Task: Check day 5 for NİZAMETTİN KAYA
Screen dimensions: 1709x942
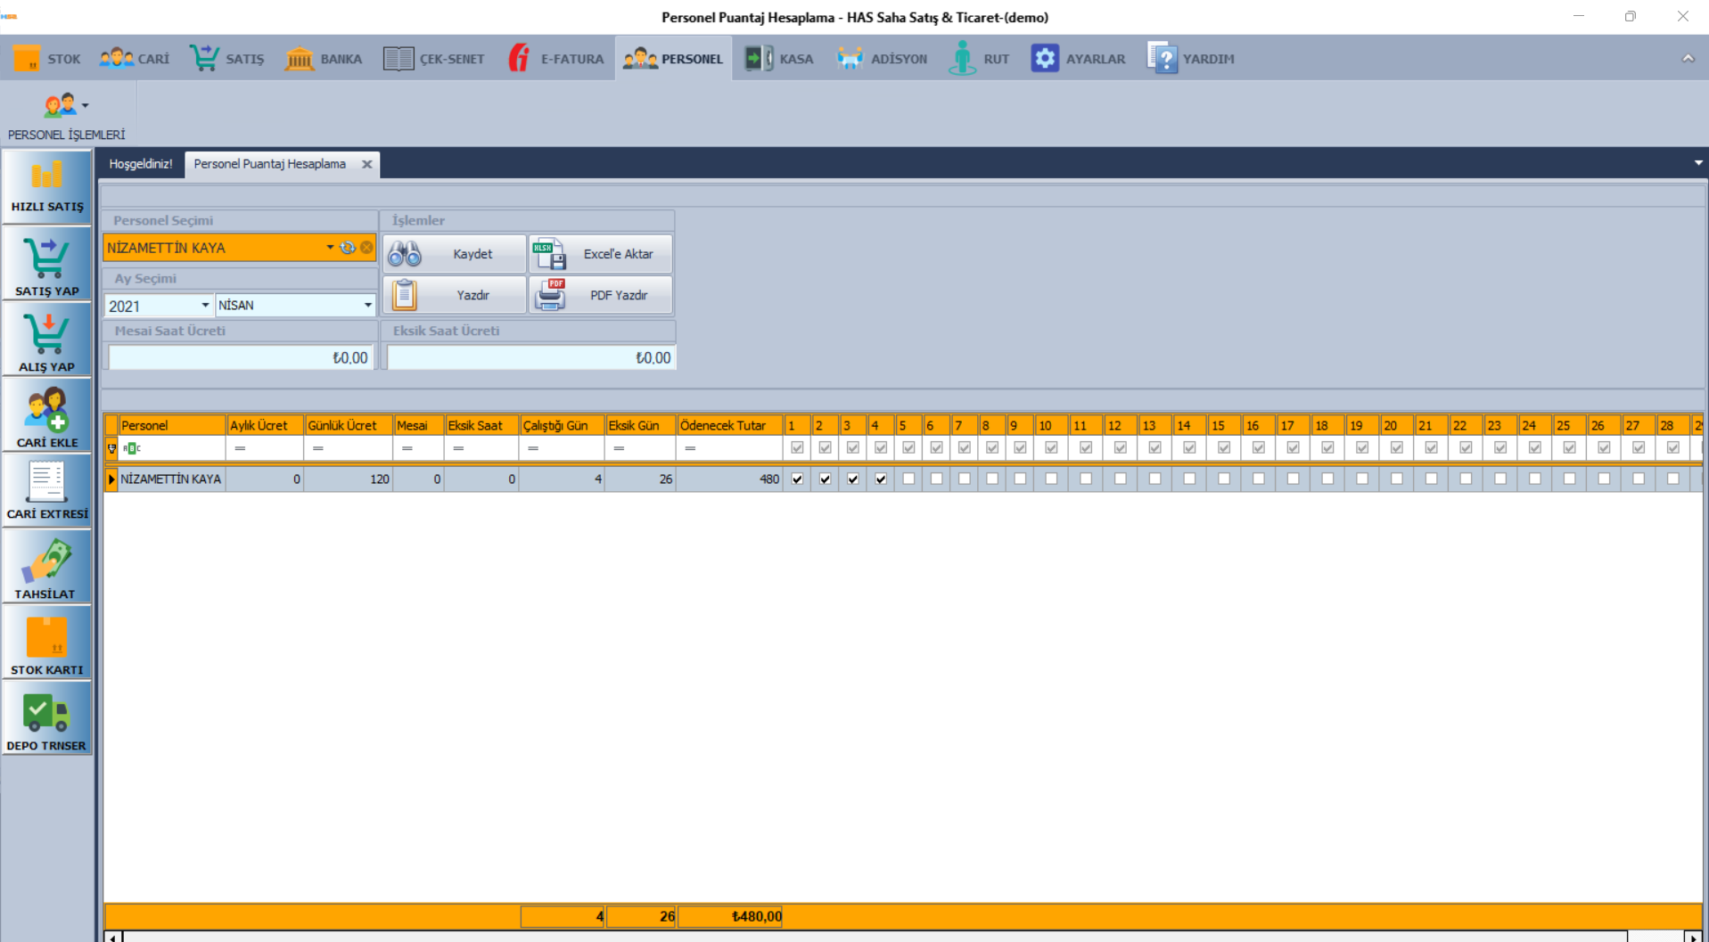Action: (x=908, y=479)
